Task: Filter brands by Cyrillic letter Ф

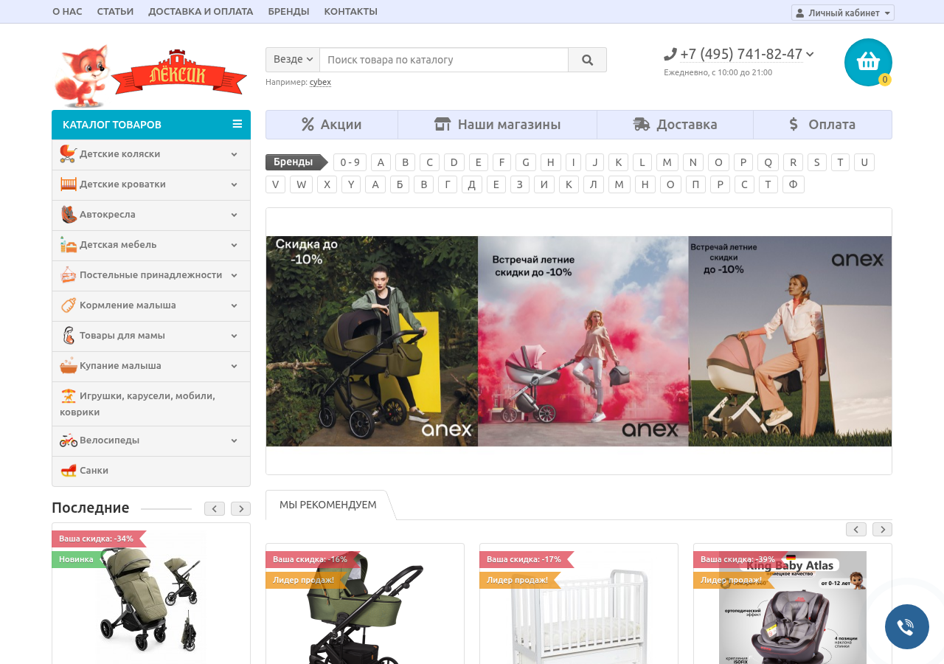Action: click(x=793, y=184)
